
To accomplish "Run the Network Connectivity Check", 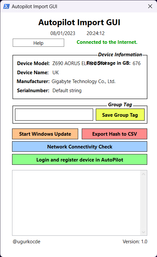I will (x=80, y=146).
